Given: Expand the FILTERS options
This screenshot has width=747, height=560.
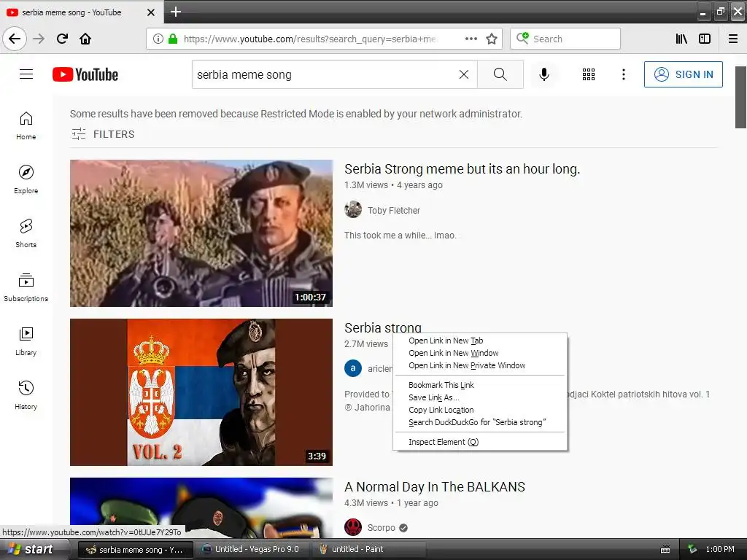Looking at the screenshot, I should 103,134.
